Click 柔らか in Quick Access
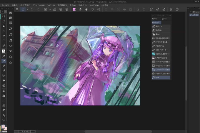The image size is (200, 133). 161,34
